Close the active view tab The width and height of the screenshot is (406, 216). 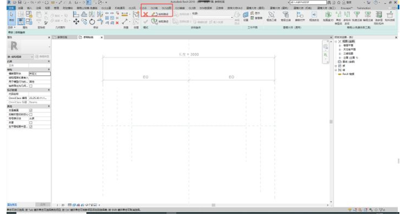click(101, 38)
